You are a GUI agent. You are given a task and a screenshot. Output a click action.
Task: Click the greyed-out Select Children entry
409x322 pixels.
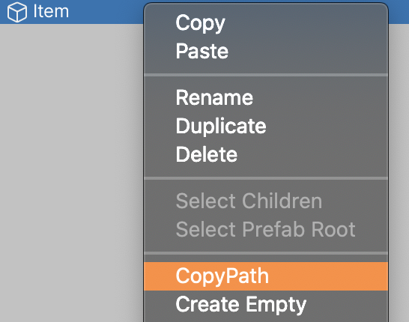pos(266,201)
